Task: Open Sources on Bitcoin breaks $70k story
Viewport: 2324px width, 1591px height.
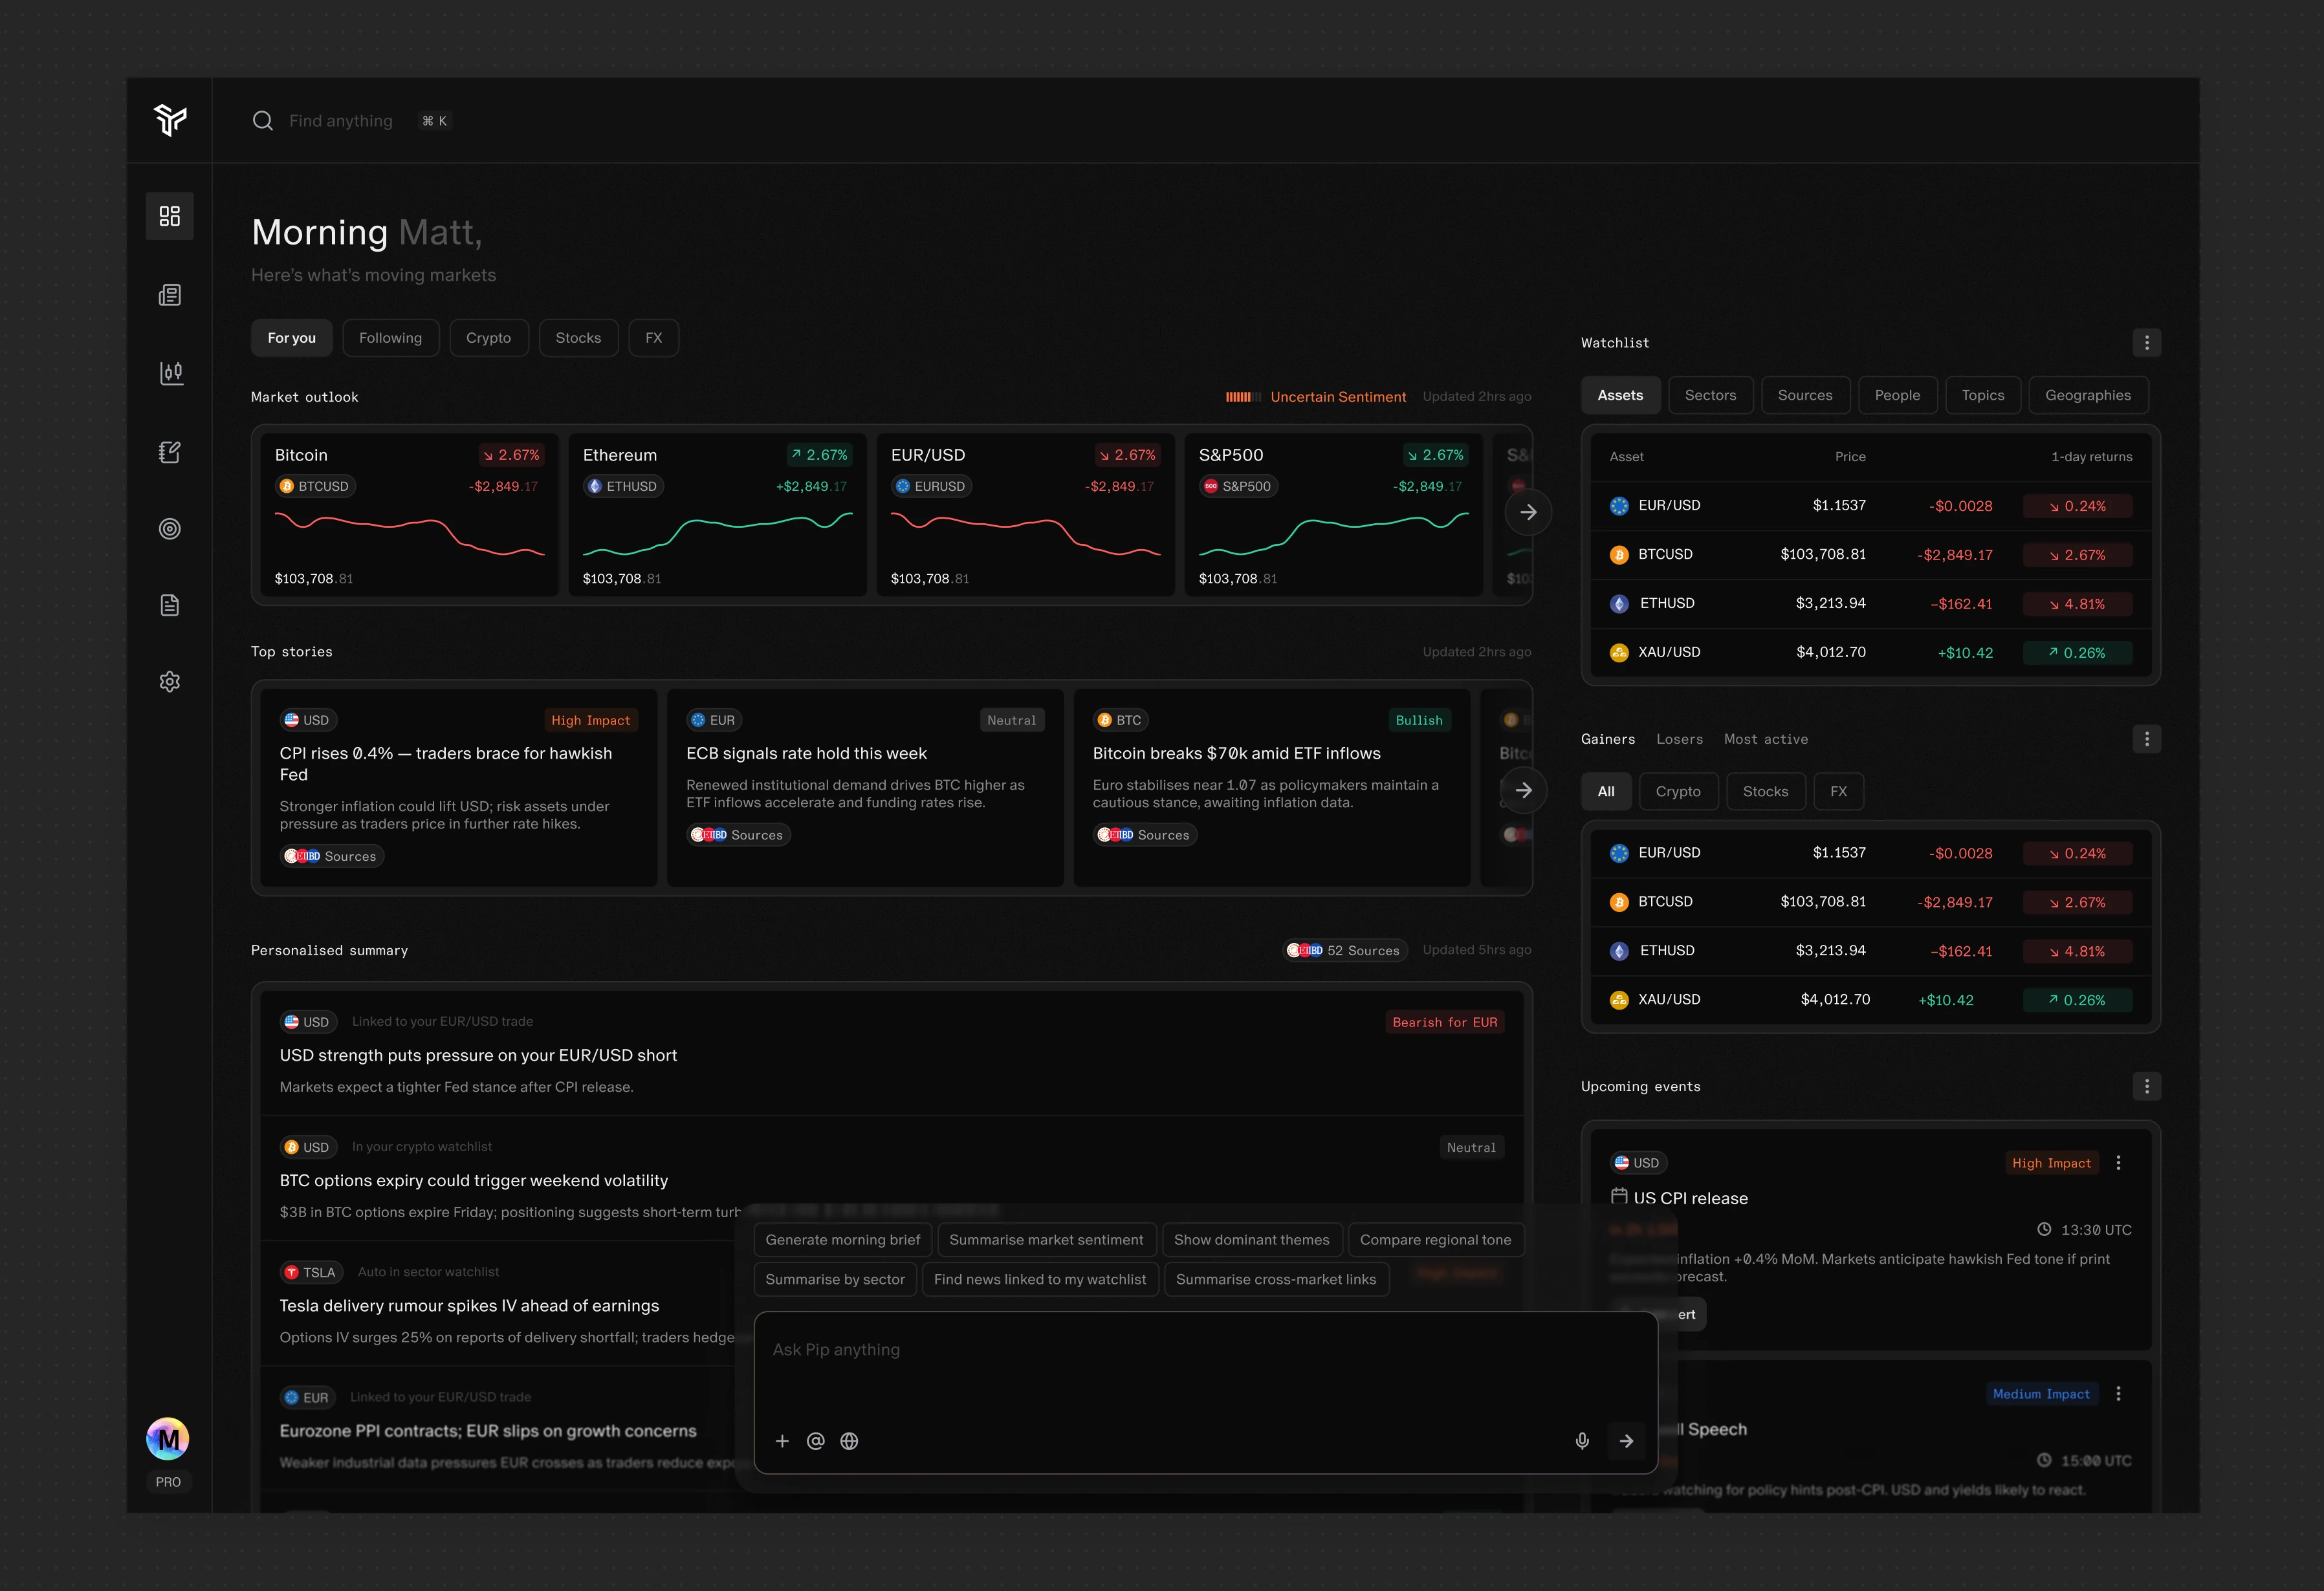Action: tap(1145, 834)
